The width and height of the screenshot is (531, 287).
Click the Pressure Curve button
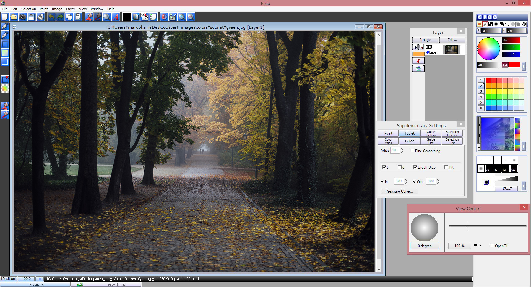coord(399,191)
